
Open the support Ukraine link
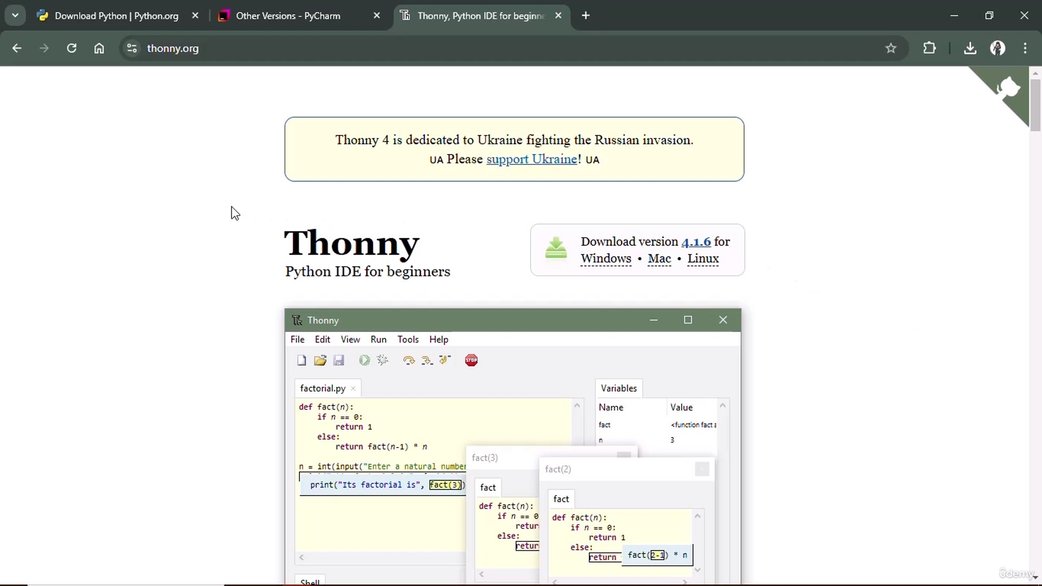point(531,159)
